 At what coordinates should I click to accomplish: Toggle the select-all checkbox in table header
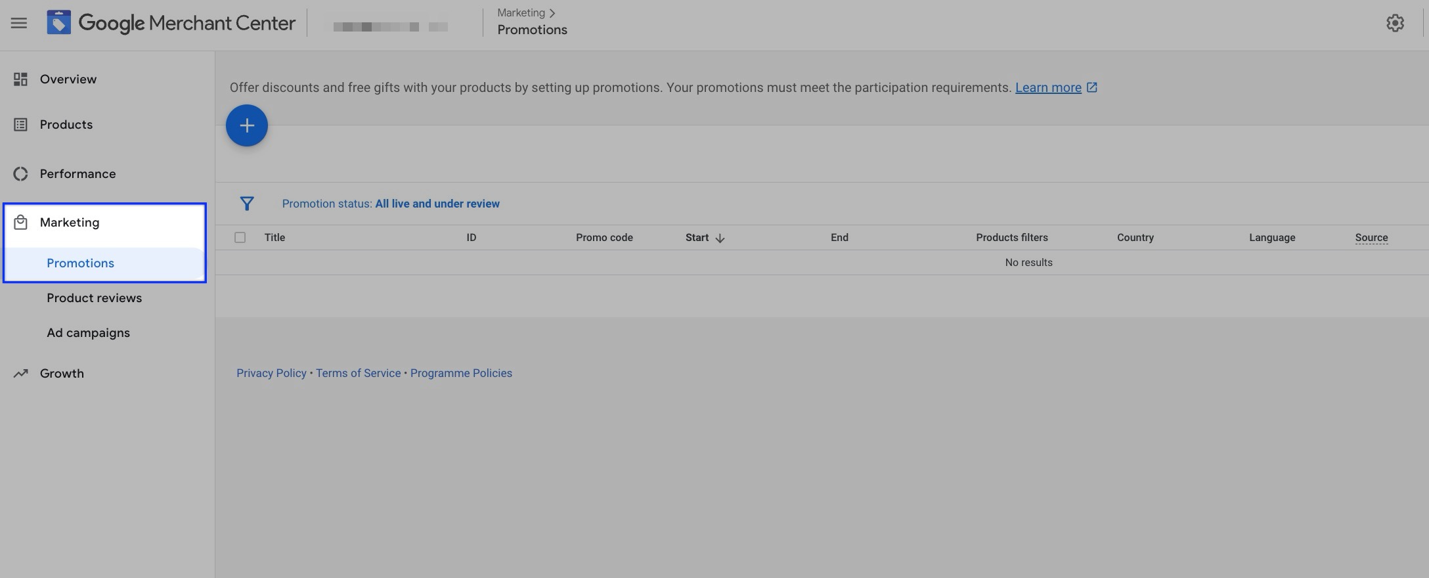(240, 238)
